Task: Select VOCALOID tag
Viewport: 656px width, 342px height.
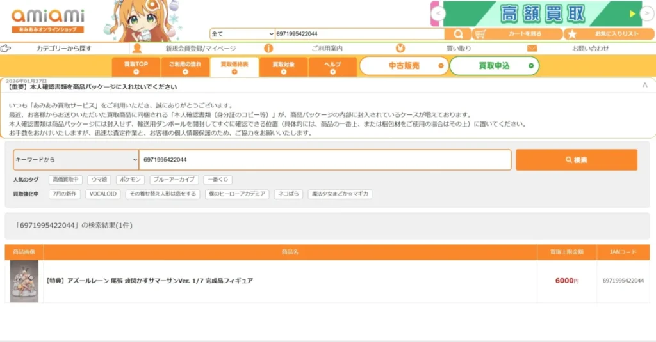Action: click(103, 194)
